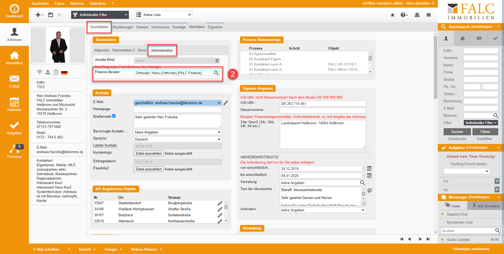
Task: Toggle the Briefanrede checkbox
Action: pos(114,116)
